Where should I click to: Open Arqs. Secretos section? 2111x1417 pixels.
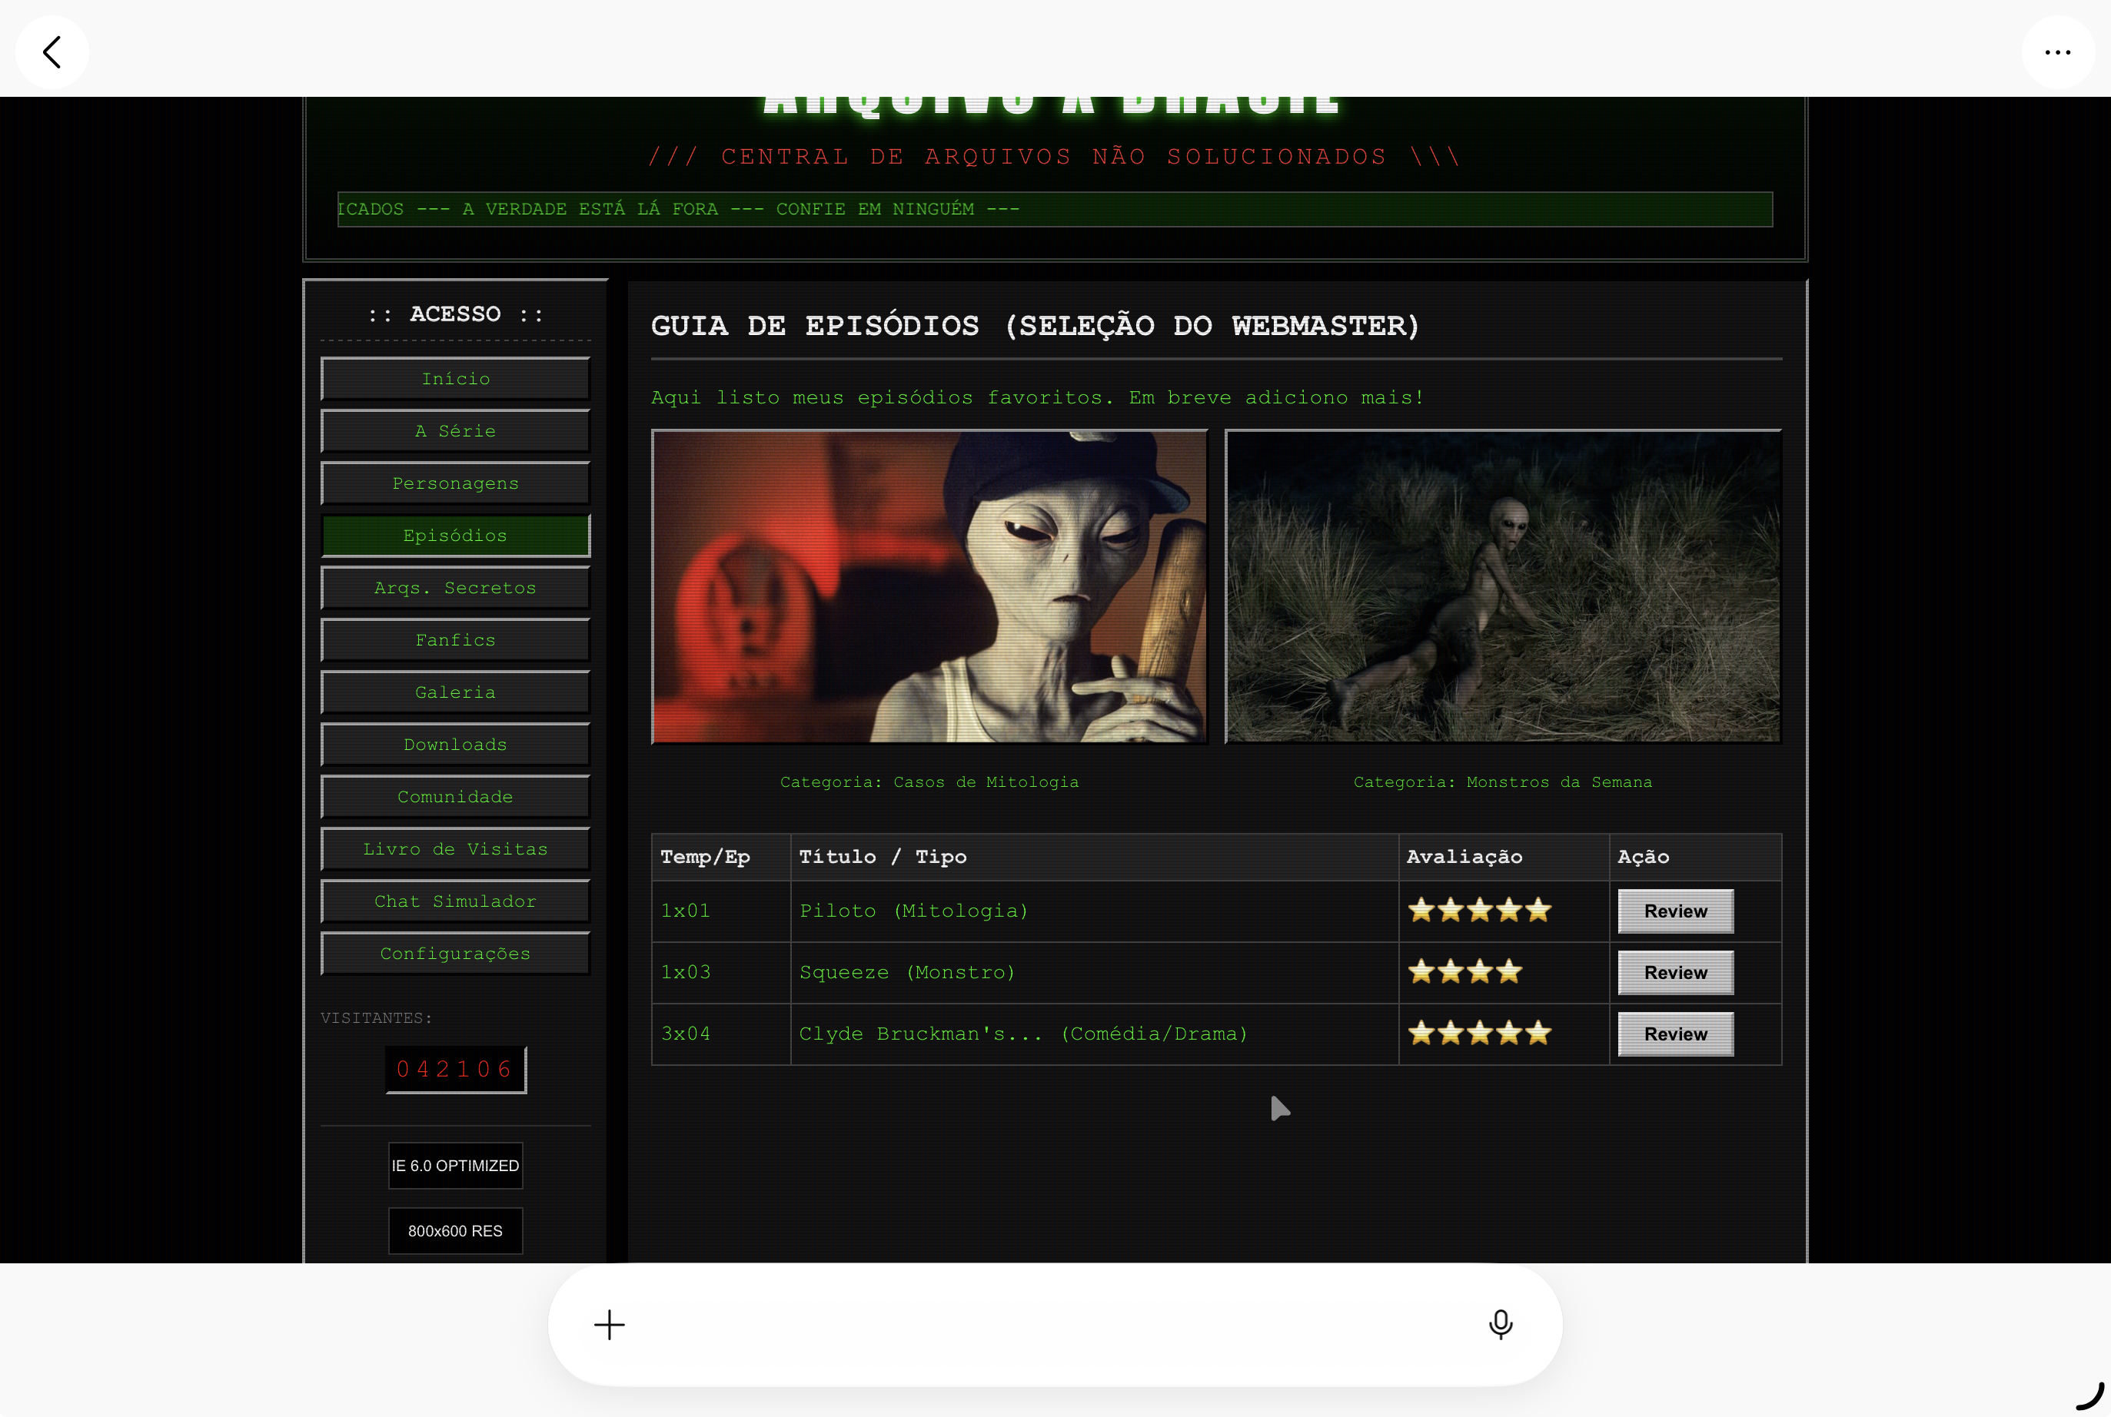(456, 587)
